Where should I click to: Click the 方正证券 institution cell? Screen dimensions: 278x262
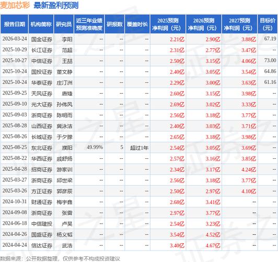(42, 191)
